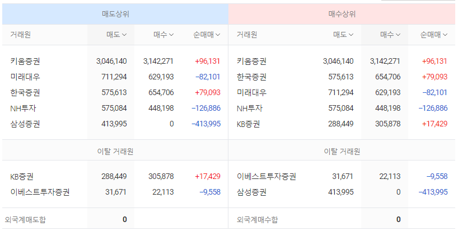Select the pink 매수상위 header
The height and width of the screenshot is (231, 458).
342,14
